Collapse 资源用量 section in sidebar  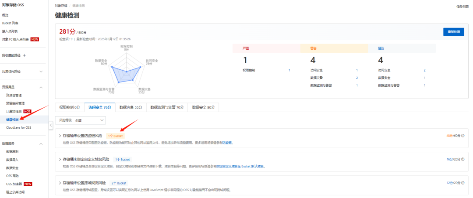tap(41, 87)
